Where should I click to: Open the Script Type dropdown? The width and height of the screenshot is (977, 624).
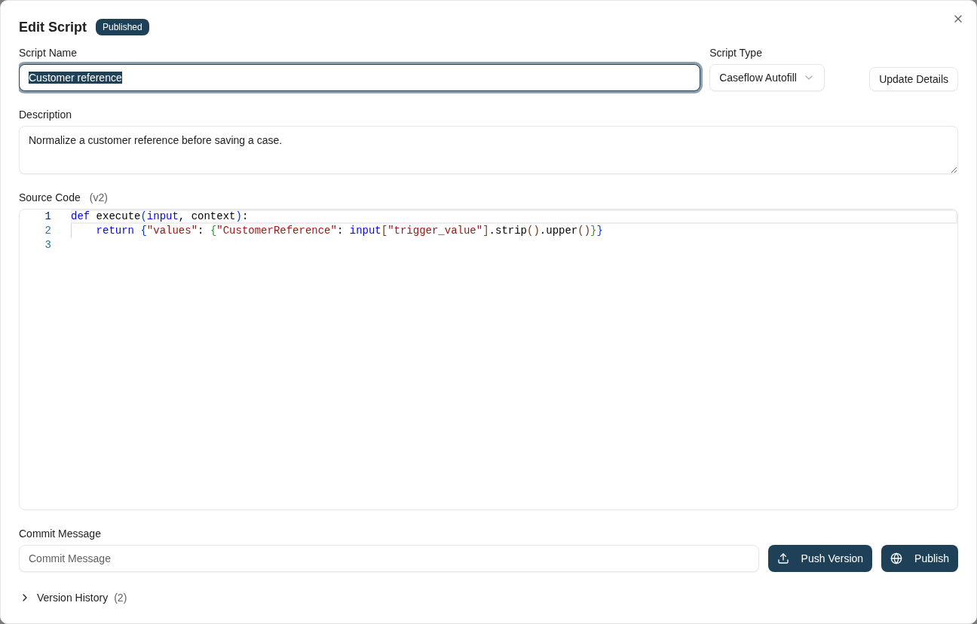click(x=767, y=78)
